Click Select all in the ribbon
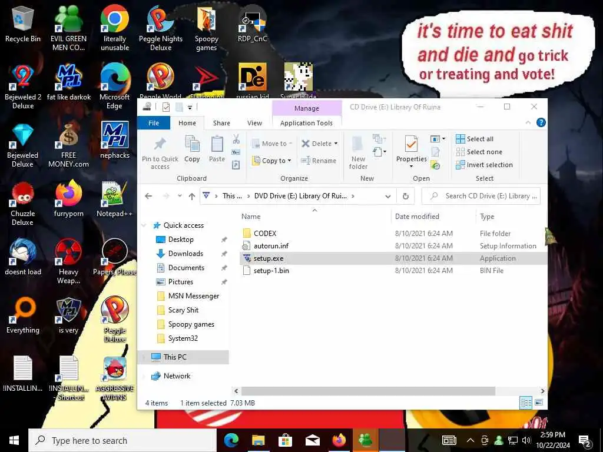603x452 pixels. 475,139
